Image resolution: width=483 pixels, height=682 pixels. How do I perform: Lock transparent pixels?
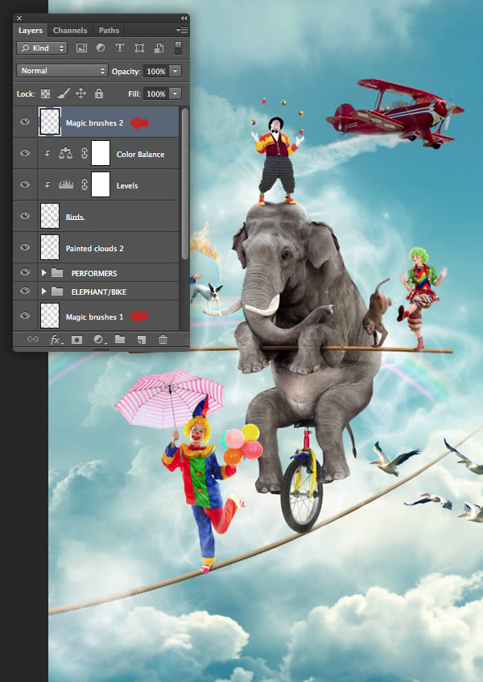click(x=45, y=93)
